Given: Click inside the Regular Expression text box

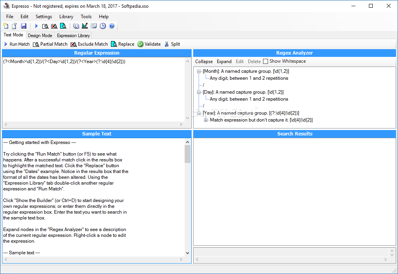Looking at the screenshot, I should (93, 89).
